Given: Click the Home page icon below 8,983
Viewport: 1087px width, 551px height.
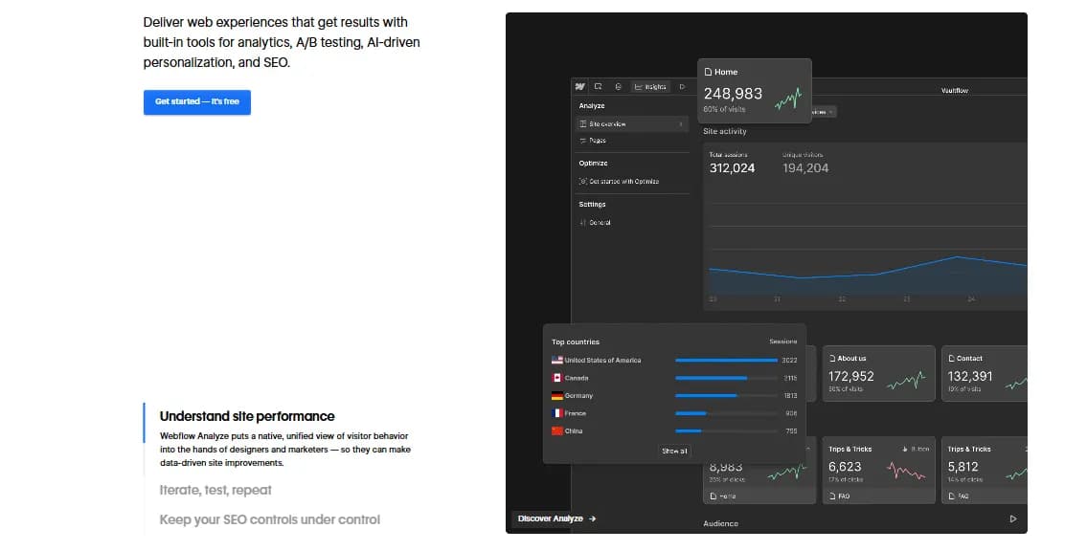Looking at the screenshot, I should point(713,496).
